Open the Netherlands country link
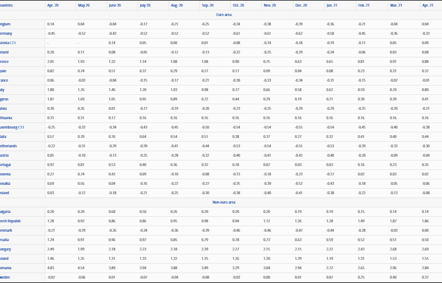Viewport: 442px width, 283px height. tap(8, 146)
